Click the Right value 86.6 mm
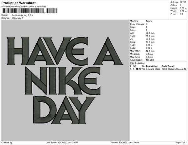The image size is (188, 145). pos(150,36)
